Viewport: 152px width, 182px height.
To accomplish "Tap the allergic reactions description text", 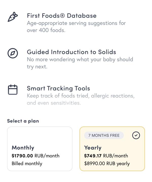I will click(81, 99).
